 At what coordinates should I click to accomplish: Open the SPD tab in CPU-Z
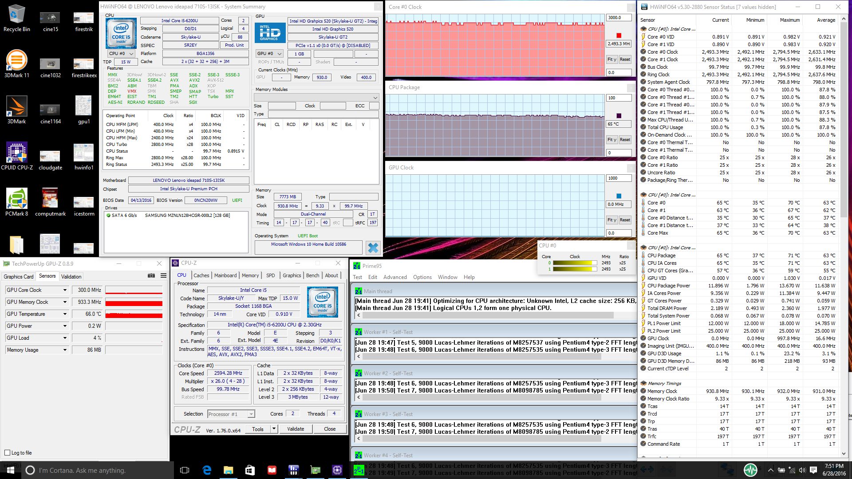tap(270, 275)
